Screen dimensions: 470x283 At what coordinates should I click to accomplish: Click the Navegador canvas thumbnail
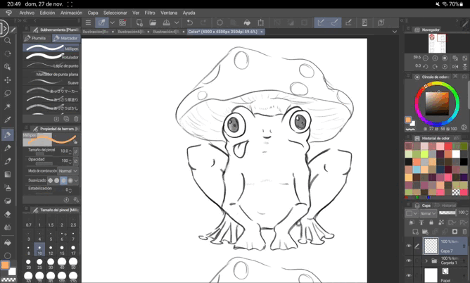tap(437, 45)
